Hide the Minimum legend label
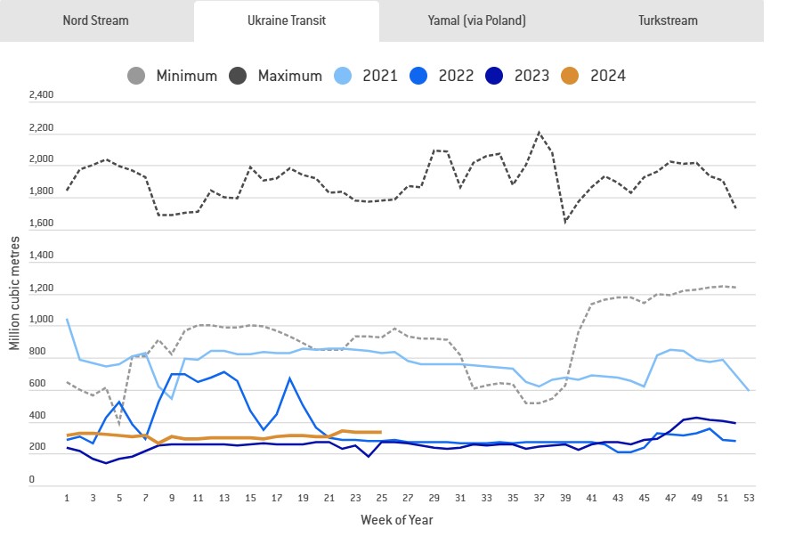Viewport: 795px width, 545px height. 186,76
